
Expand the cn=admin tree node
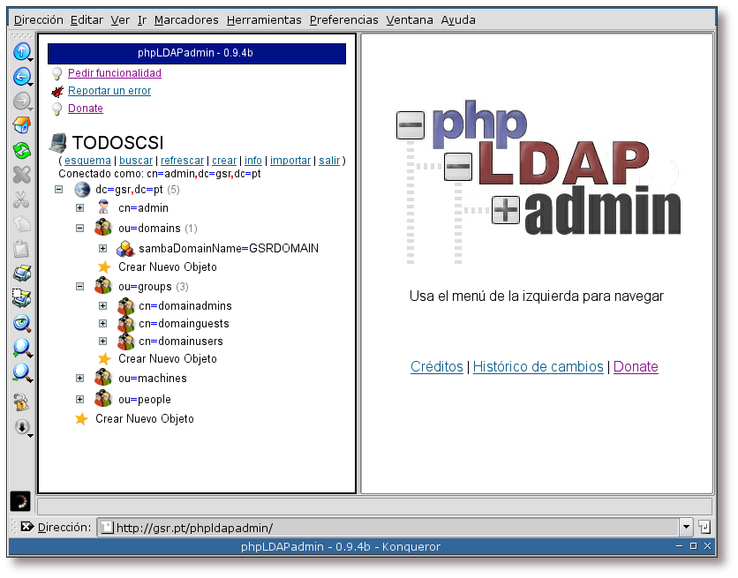pyautogui.click(x=79, y=208)
